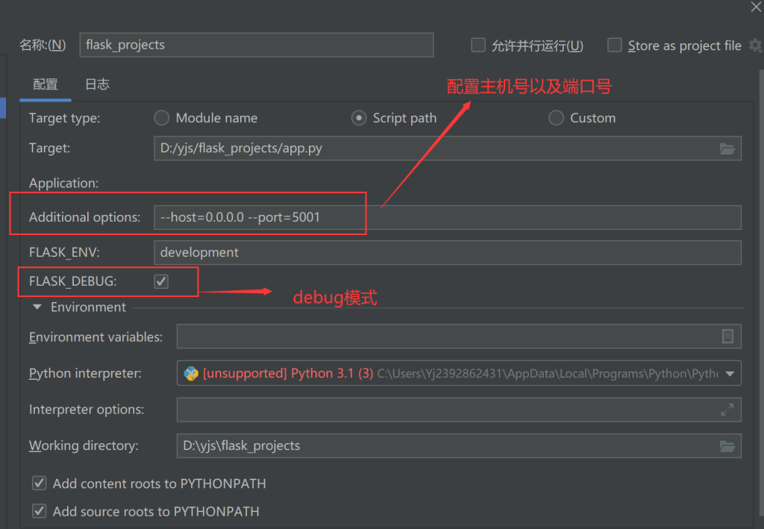Check the Store as project file box
Viewport: 764px width, 529px height.
point(615,46)
